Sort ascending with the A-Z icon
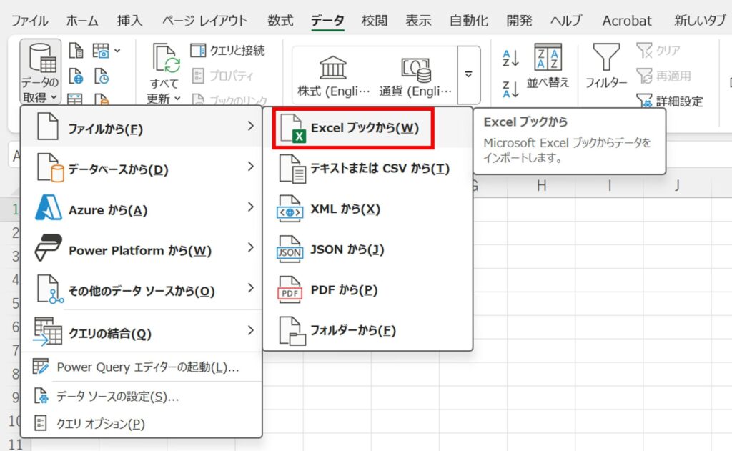 point(510,59)
